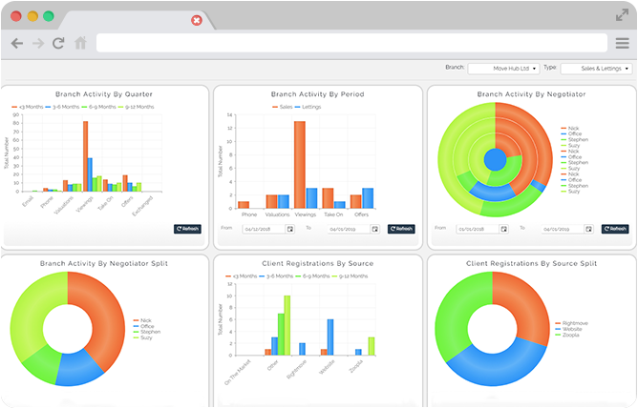
Task: Edit the From date 04/12/2018 field
Action: (264, 230)
